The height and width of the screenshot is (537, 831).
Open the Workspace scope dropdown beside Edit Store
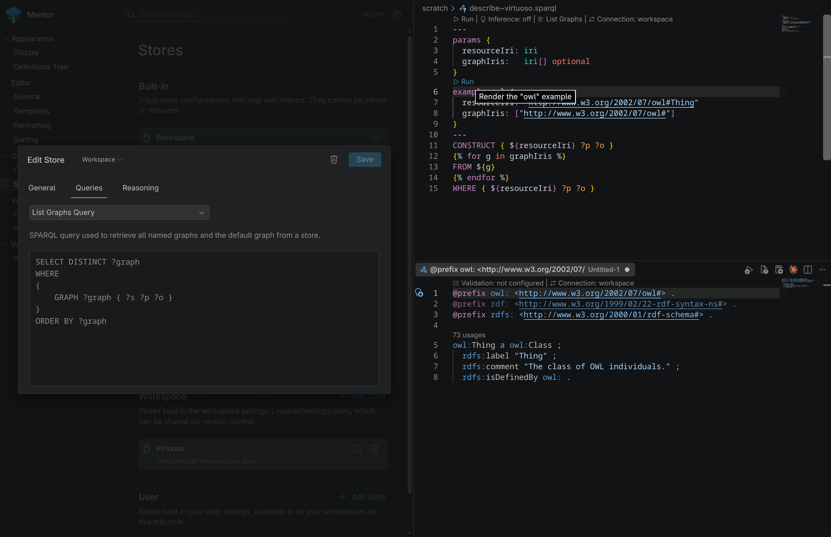(102, 159)
